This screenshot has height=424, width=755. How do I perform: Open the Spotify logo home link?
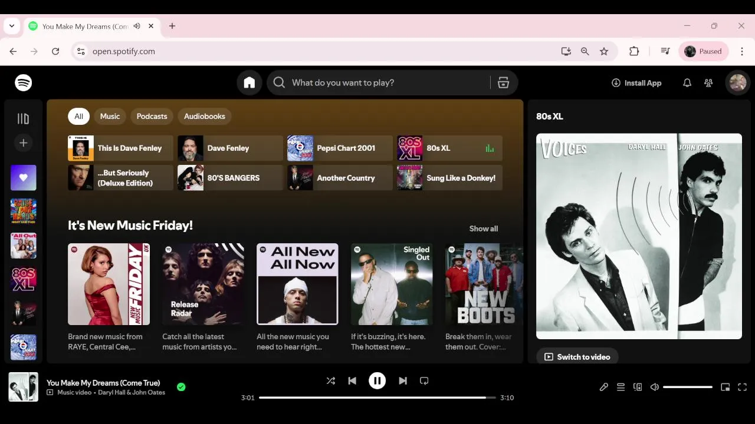coord(24,83)
